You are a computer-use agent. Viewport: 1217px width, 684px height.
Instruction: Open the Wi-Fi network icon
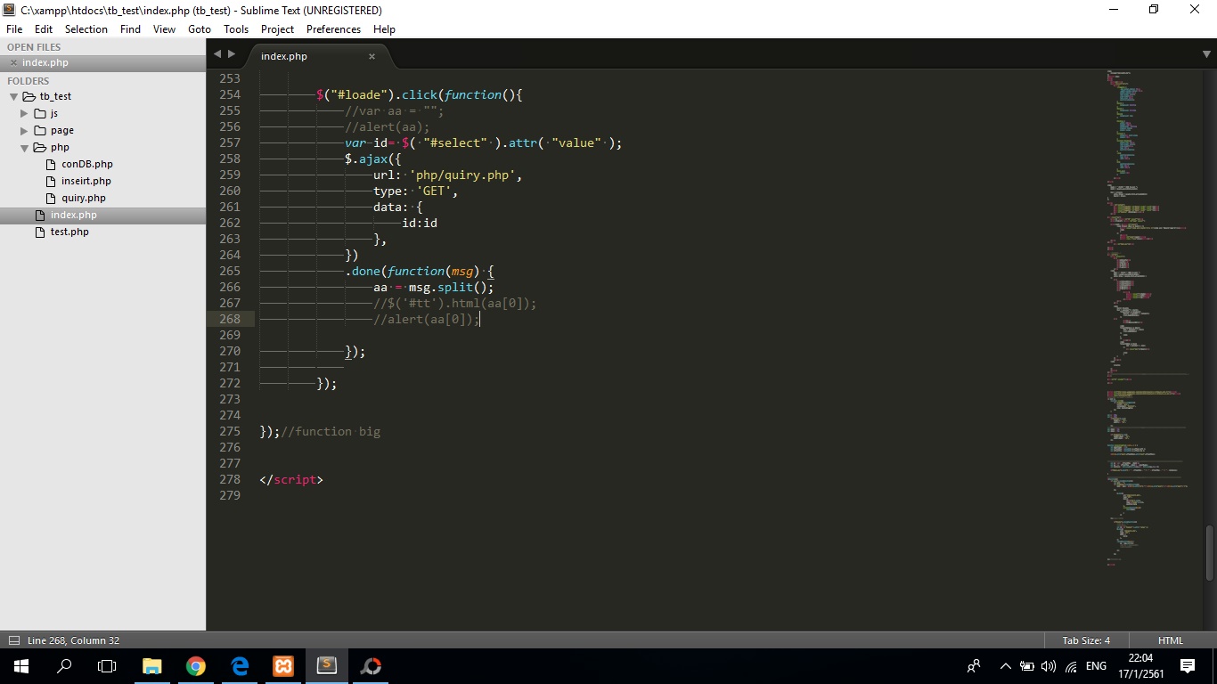(x=1071, y=666)
